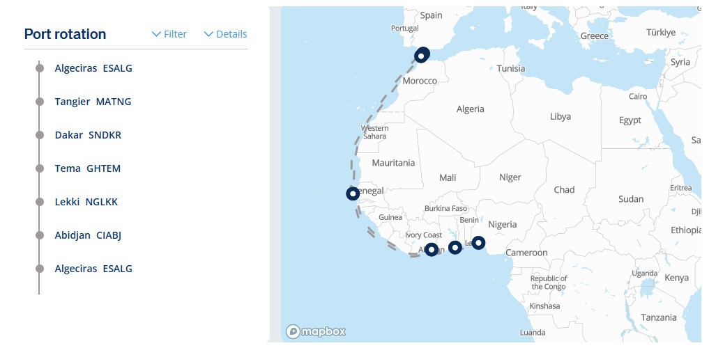Expand the Details dropdown
Screen dimensions: 709x348
[226, 34]
